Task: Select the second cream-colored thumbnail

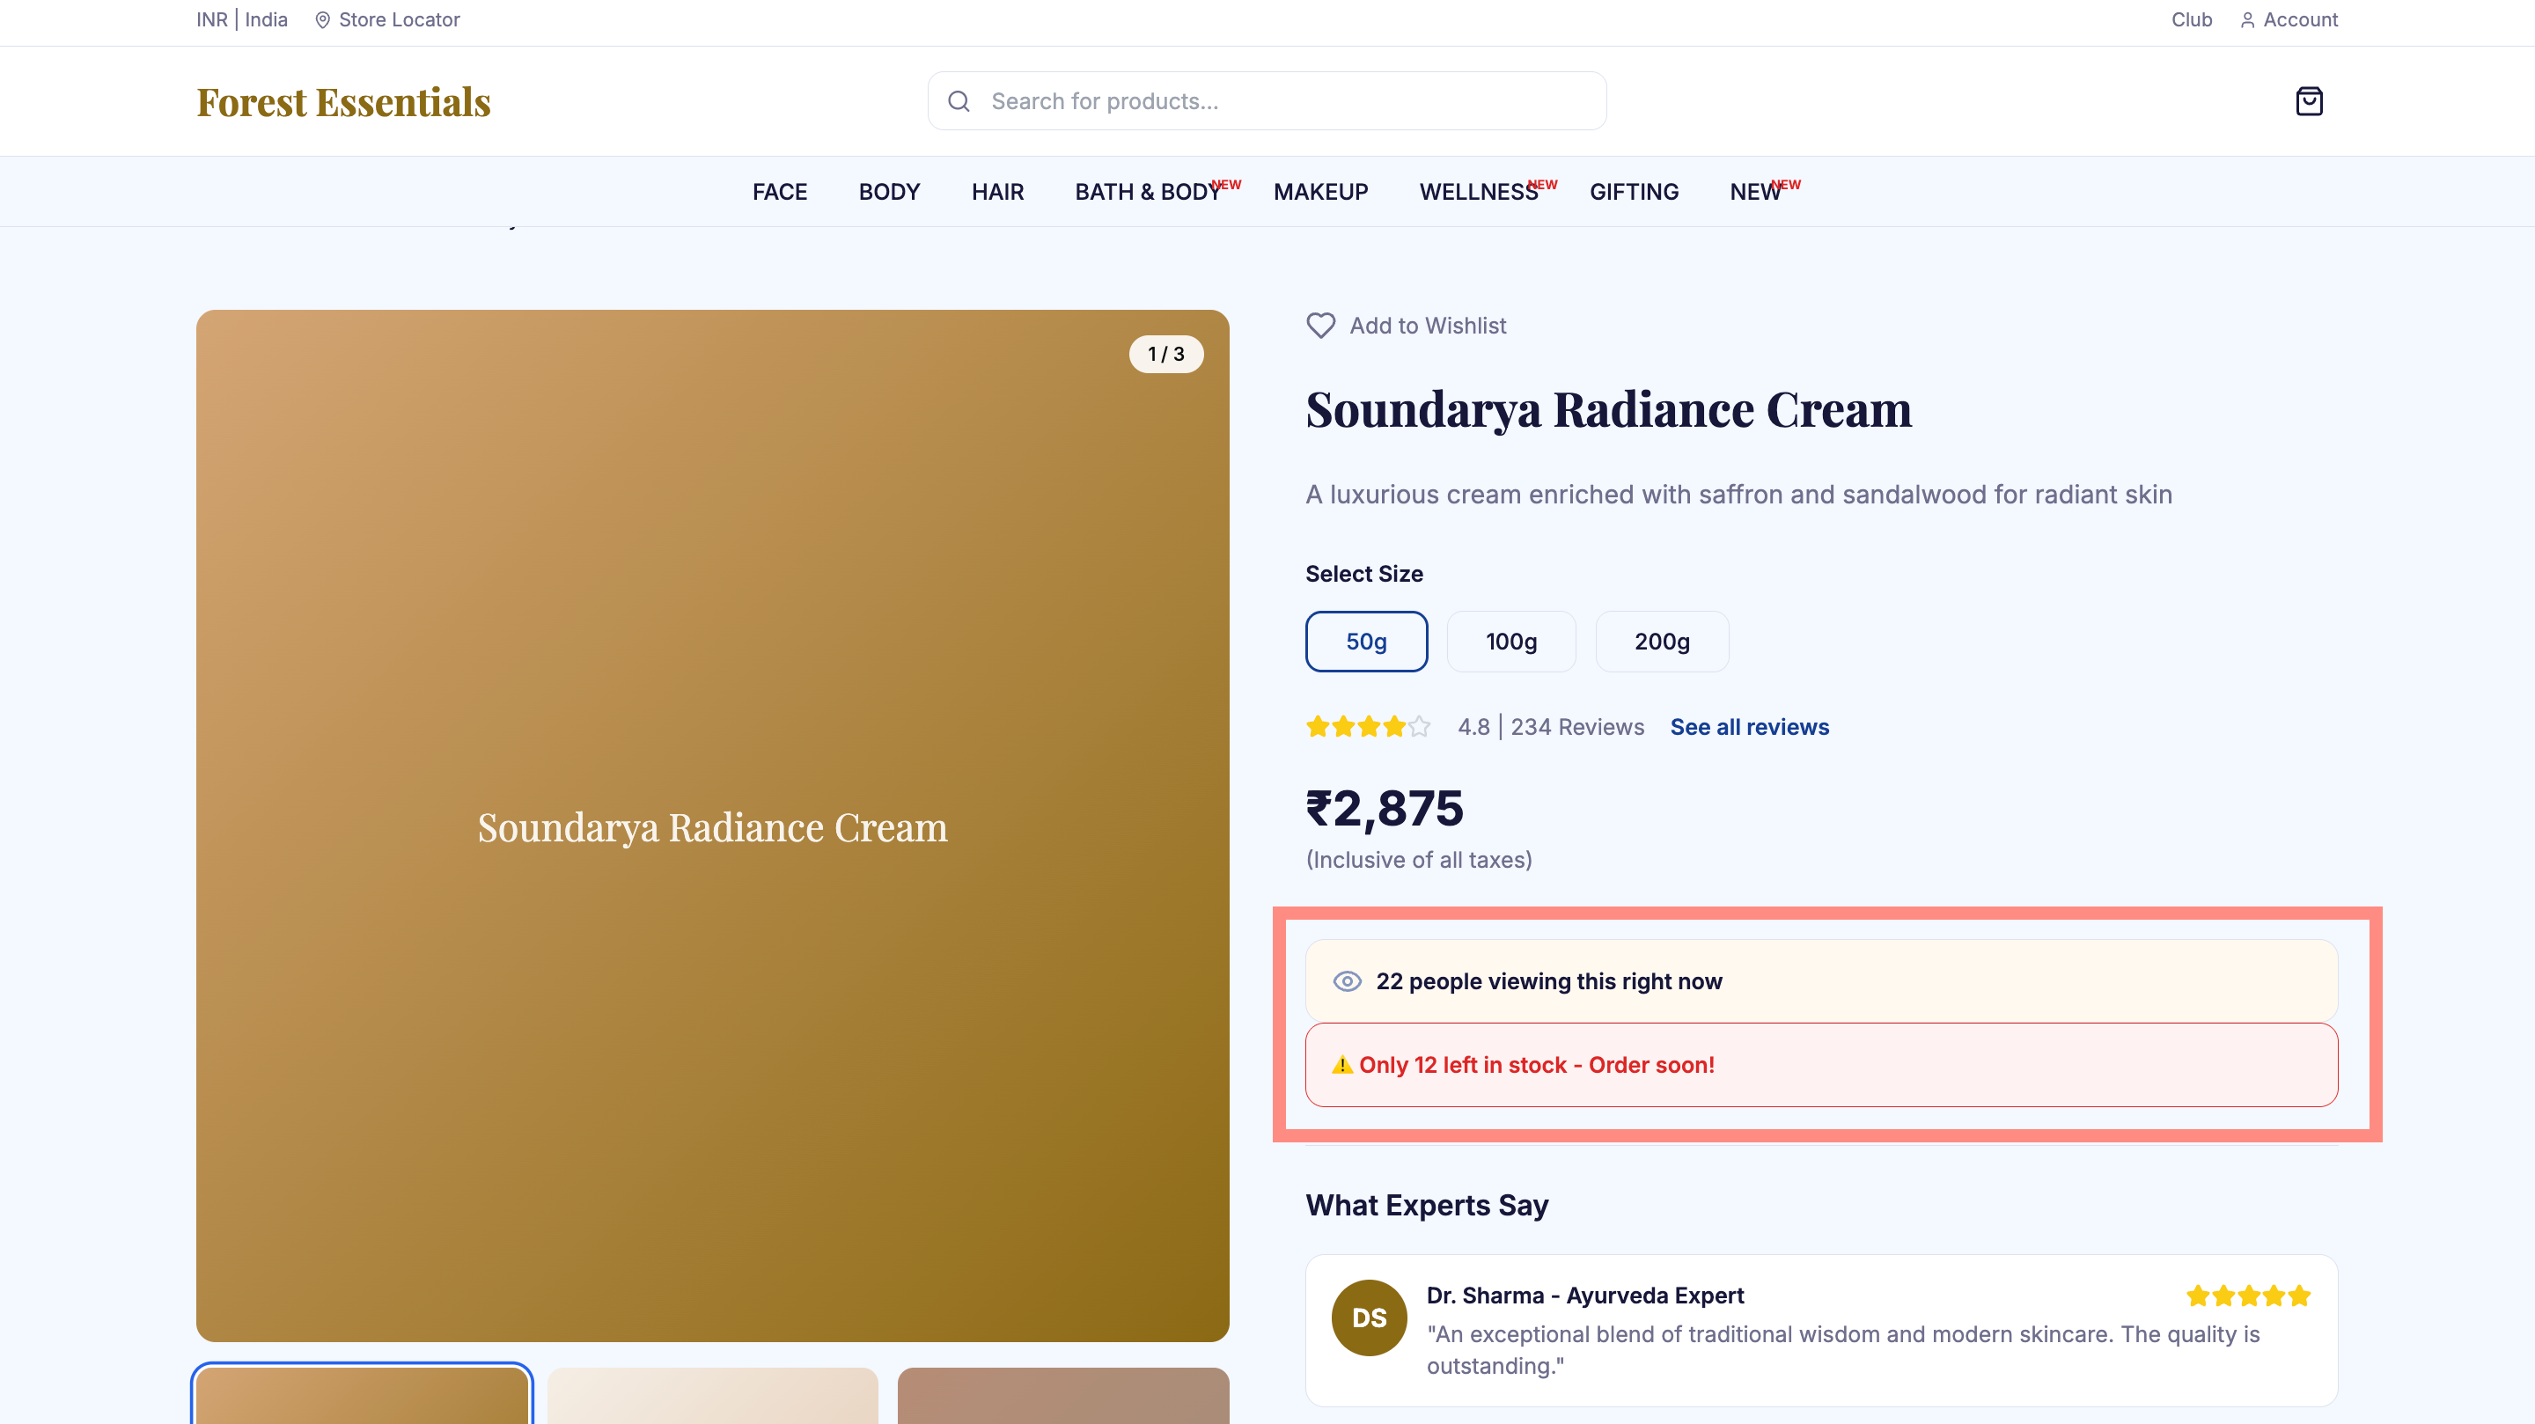Action: coord(712,1396)
